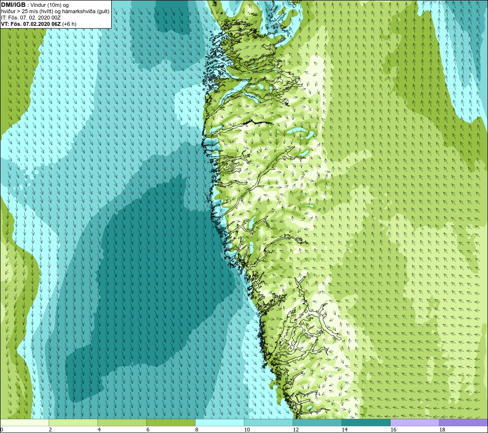Pick the medium green 4–6 m/s legend swatch
This screenshot has width=488, height=433.
[x=122, y=423]
